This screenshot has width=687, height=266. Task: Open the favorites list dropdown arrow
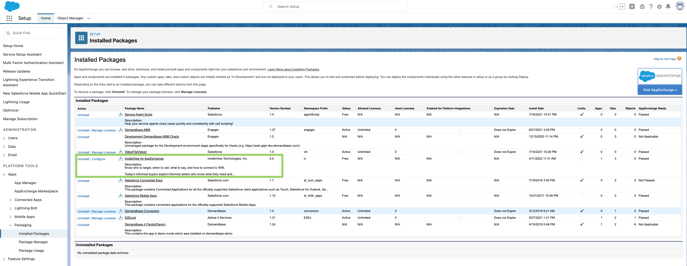[623, 7]
